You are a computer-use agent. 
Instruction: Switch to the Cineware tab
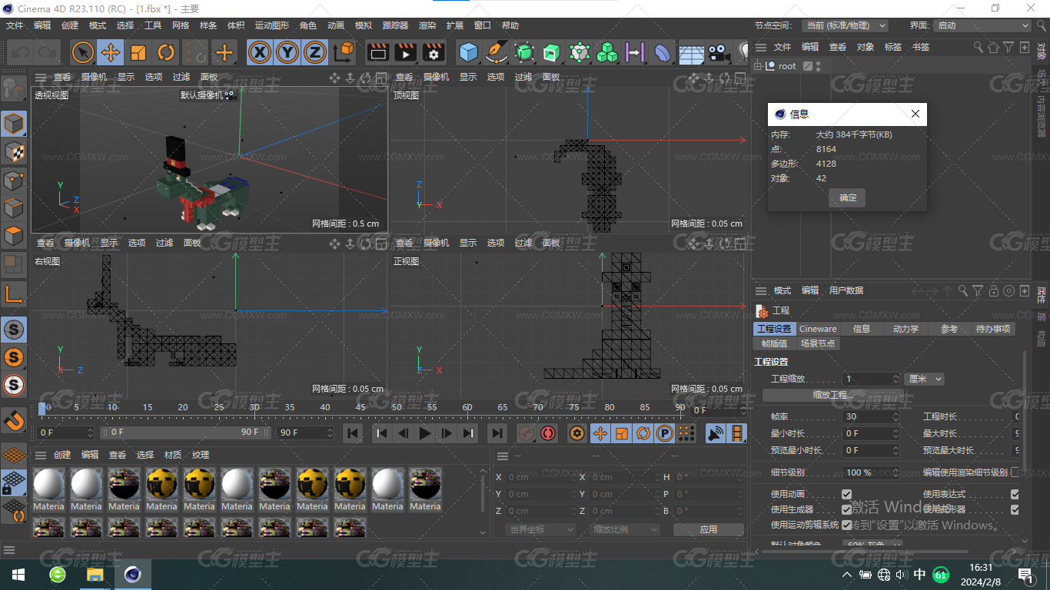coord(818,329)
